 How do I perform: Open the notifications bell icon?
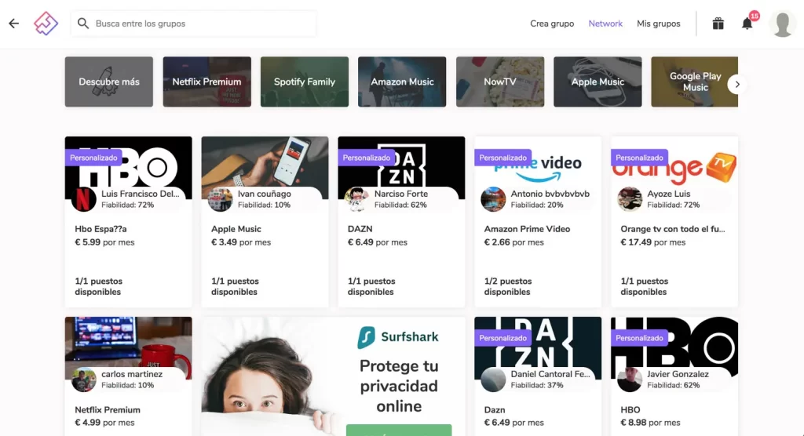point(747,24)
